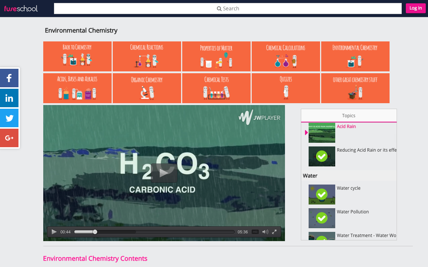
Task: Share page on Facebook icon
Action: tap(9, 78)
